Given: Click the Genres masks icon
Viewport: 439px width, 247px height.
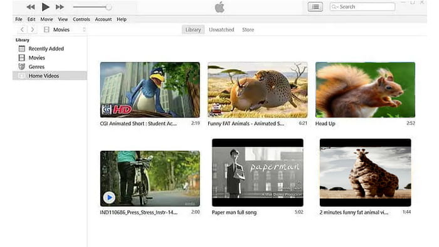Looking at the screenshot, I should (x=21, y=67).
